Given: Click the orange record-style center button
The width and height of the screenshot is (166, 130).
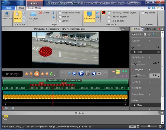Looking at the screenshot, I should tap(37, 74).
